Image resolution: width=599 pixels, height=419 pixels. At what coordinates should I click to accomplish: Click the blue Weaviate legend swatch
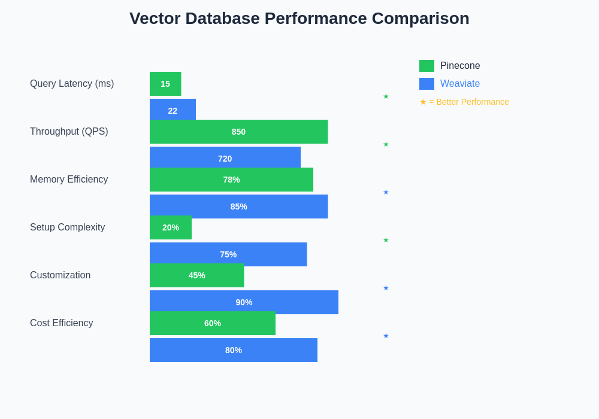point(426,84)
